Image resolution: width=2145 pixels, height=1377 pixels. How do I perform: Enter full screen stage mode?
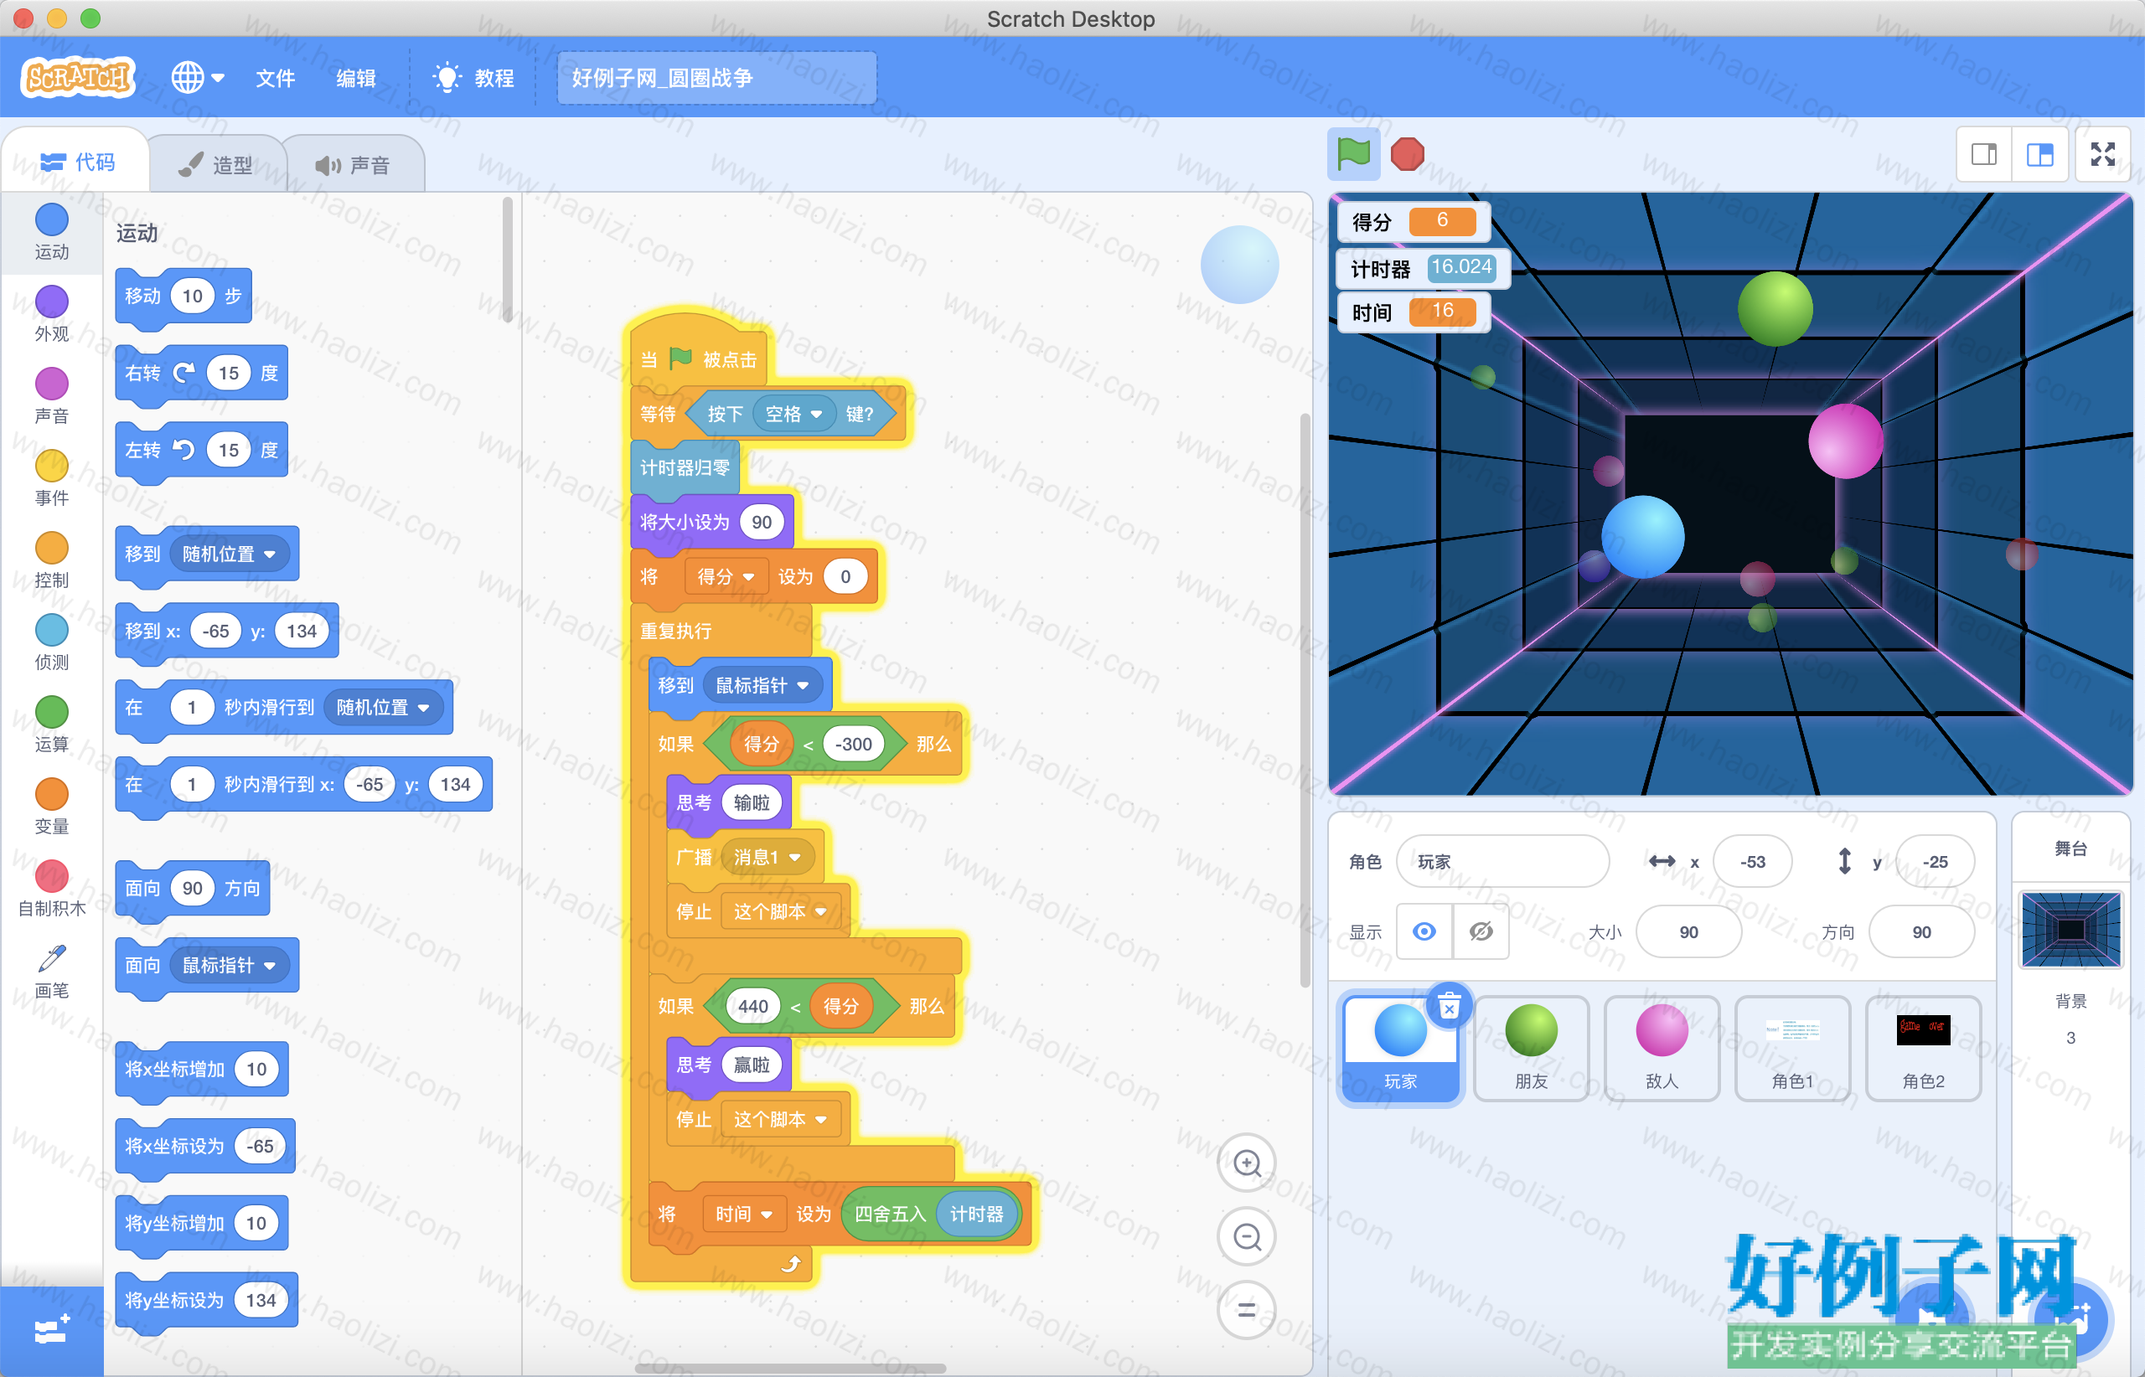pos(2103,154)
